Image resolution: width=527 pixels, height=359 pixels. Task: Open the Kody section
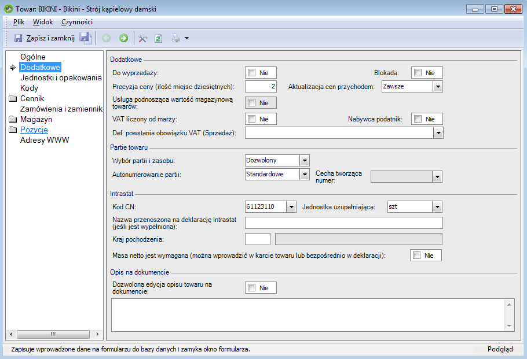(x=29, y=88)
